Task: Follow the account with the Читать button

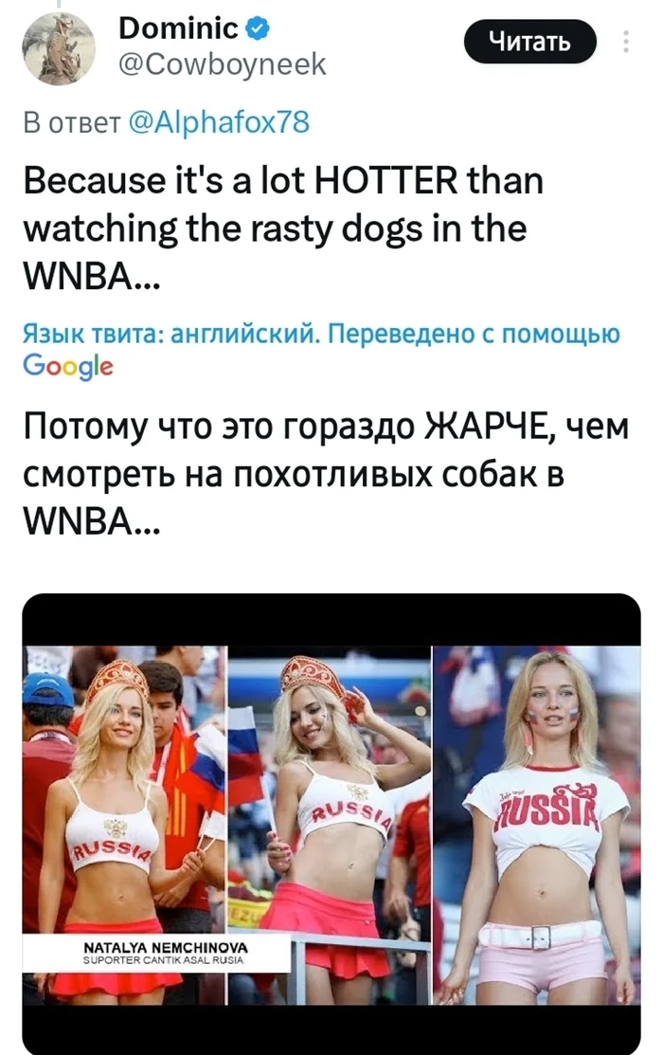Action: (x=529, y=42)
